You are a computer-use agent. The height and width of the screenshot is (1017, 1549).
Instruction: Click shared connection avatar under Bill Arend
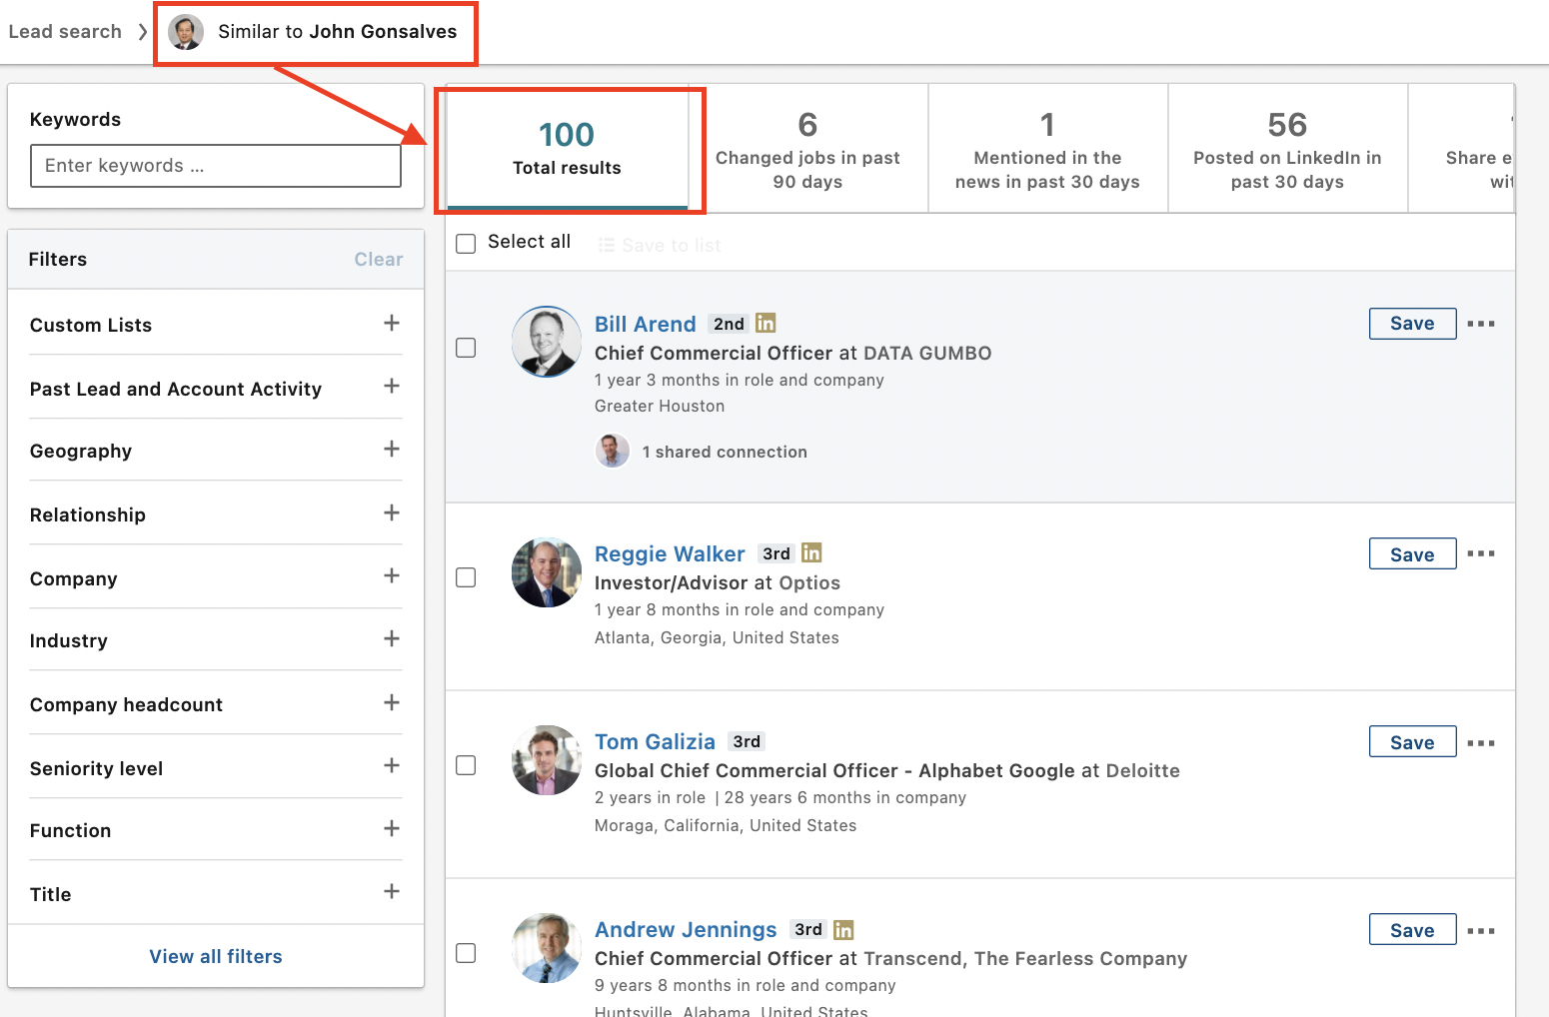(x=613, y=451)
